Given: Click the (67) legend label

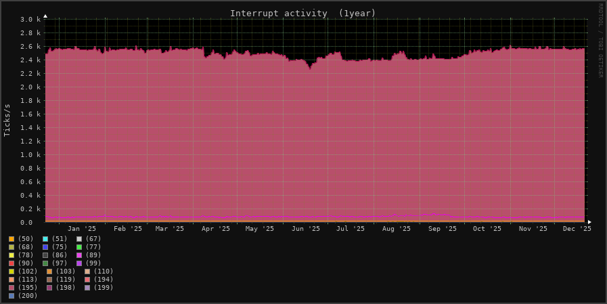Looking at the screenshot, I should pos(93,239).
